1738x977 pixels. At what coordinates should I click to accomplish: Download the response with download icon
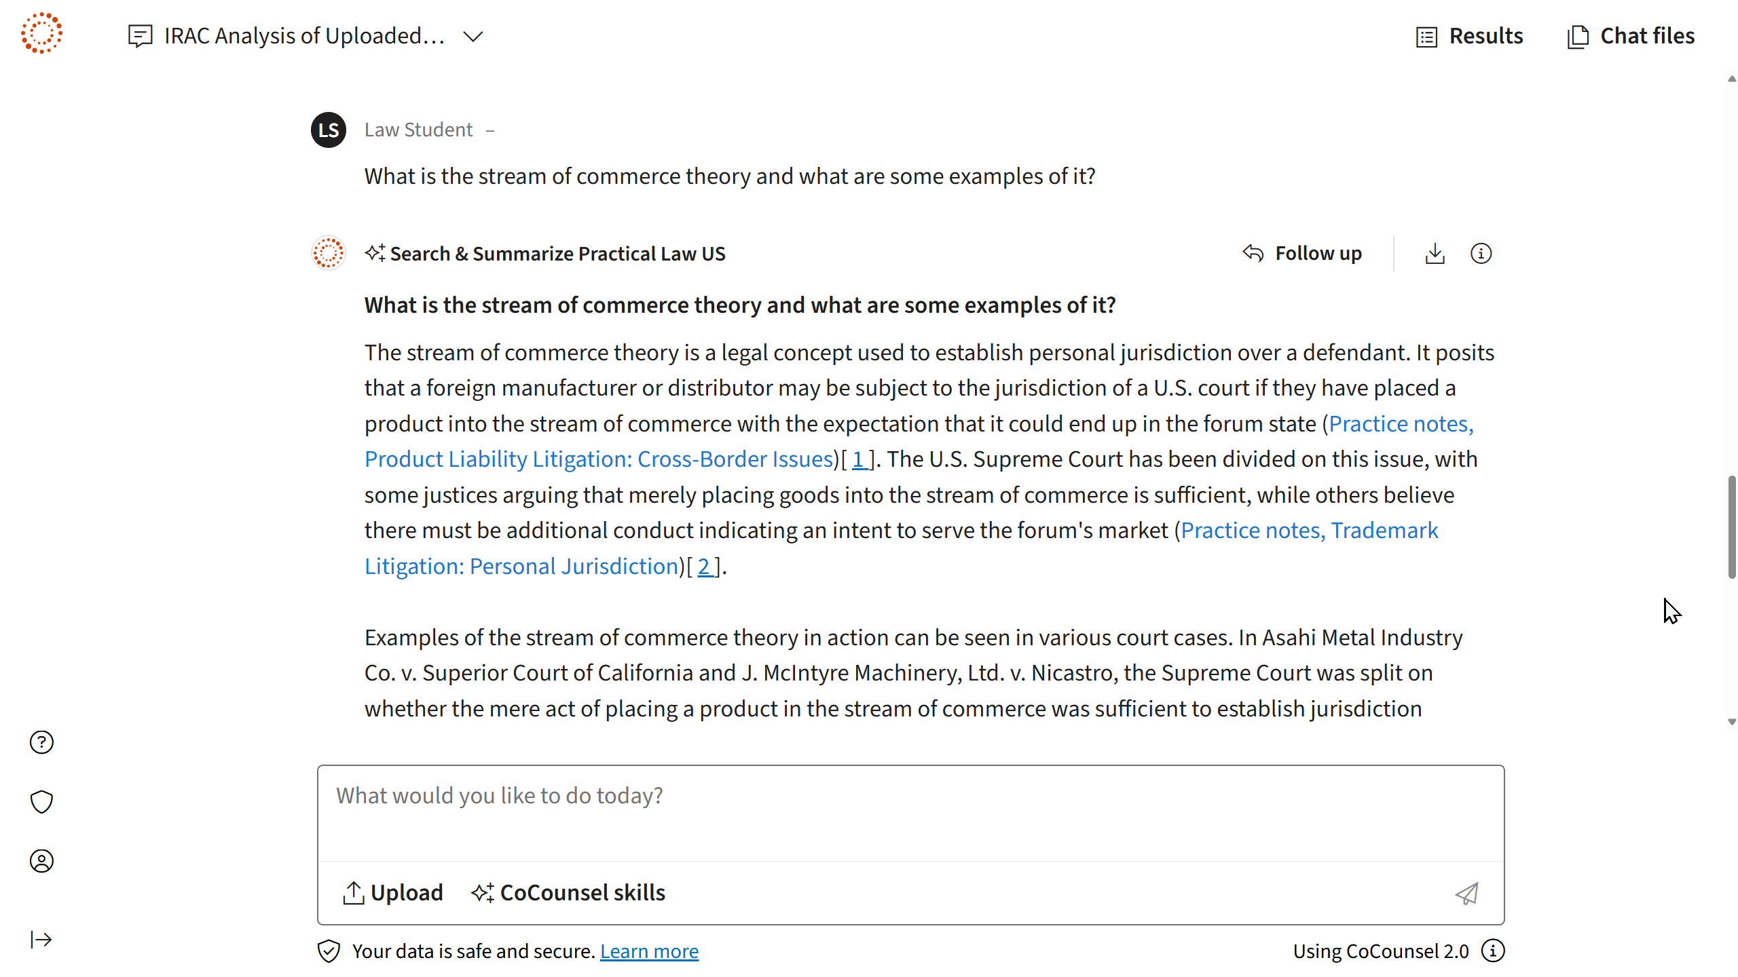(1435, 254)
